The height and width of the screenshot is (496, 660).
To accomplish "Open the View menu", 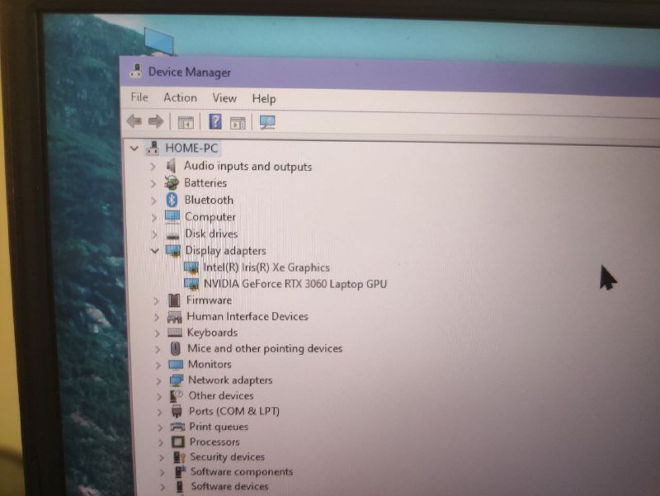I will 224,98.
